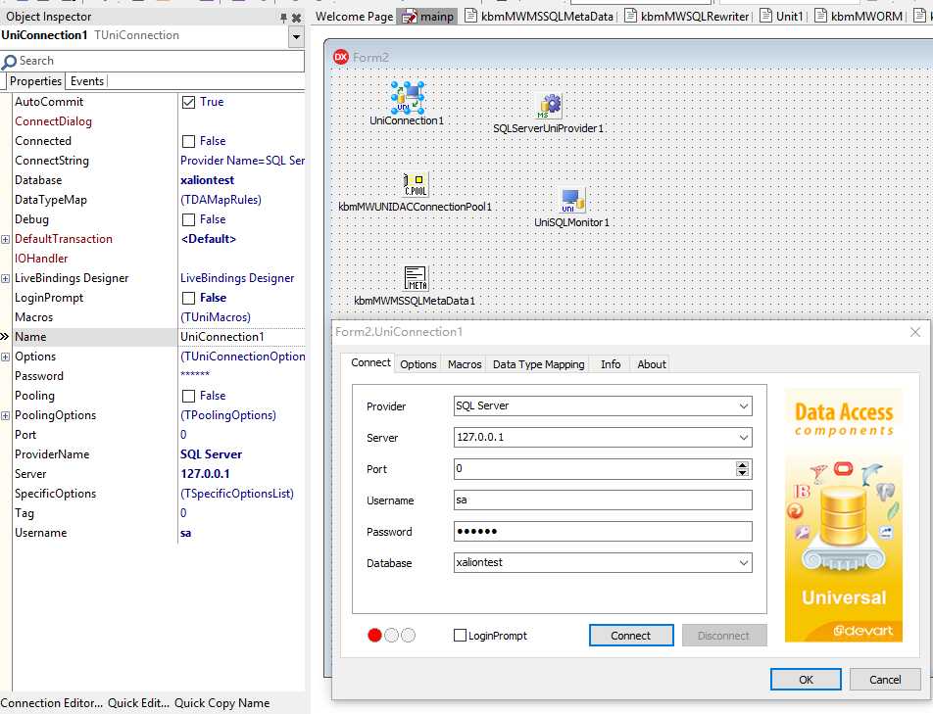Open the component selector dropdown in Object Inspector
This screenshot has width=933, height=714.
tap(296, 37)
